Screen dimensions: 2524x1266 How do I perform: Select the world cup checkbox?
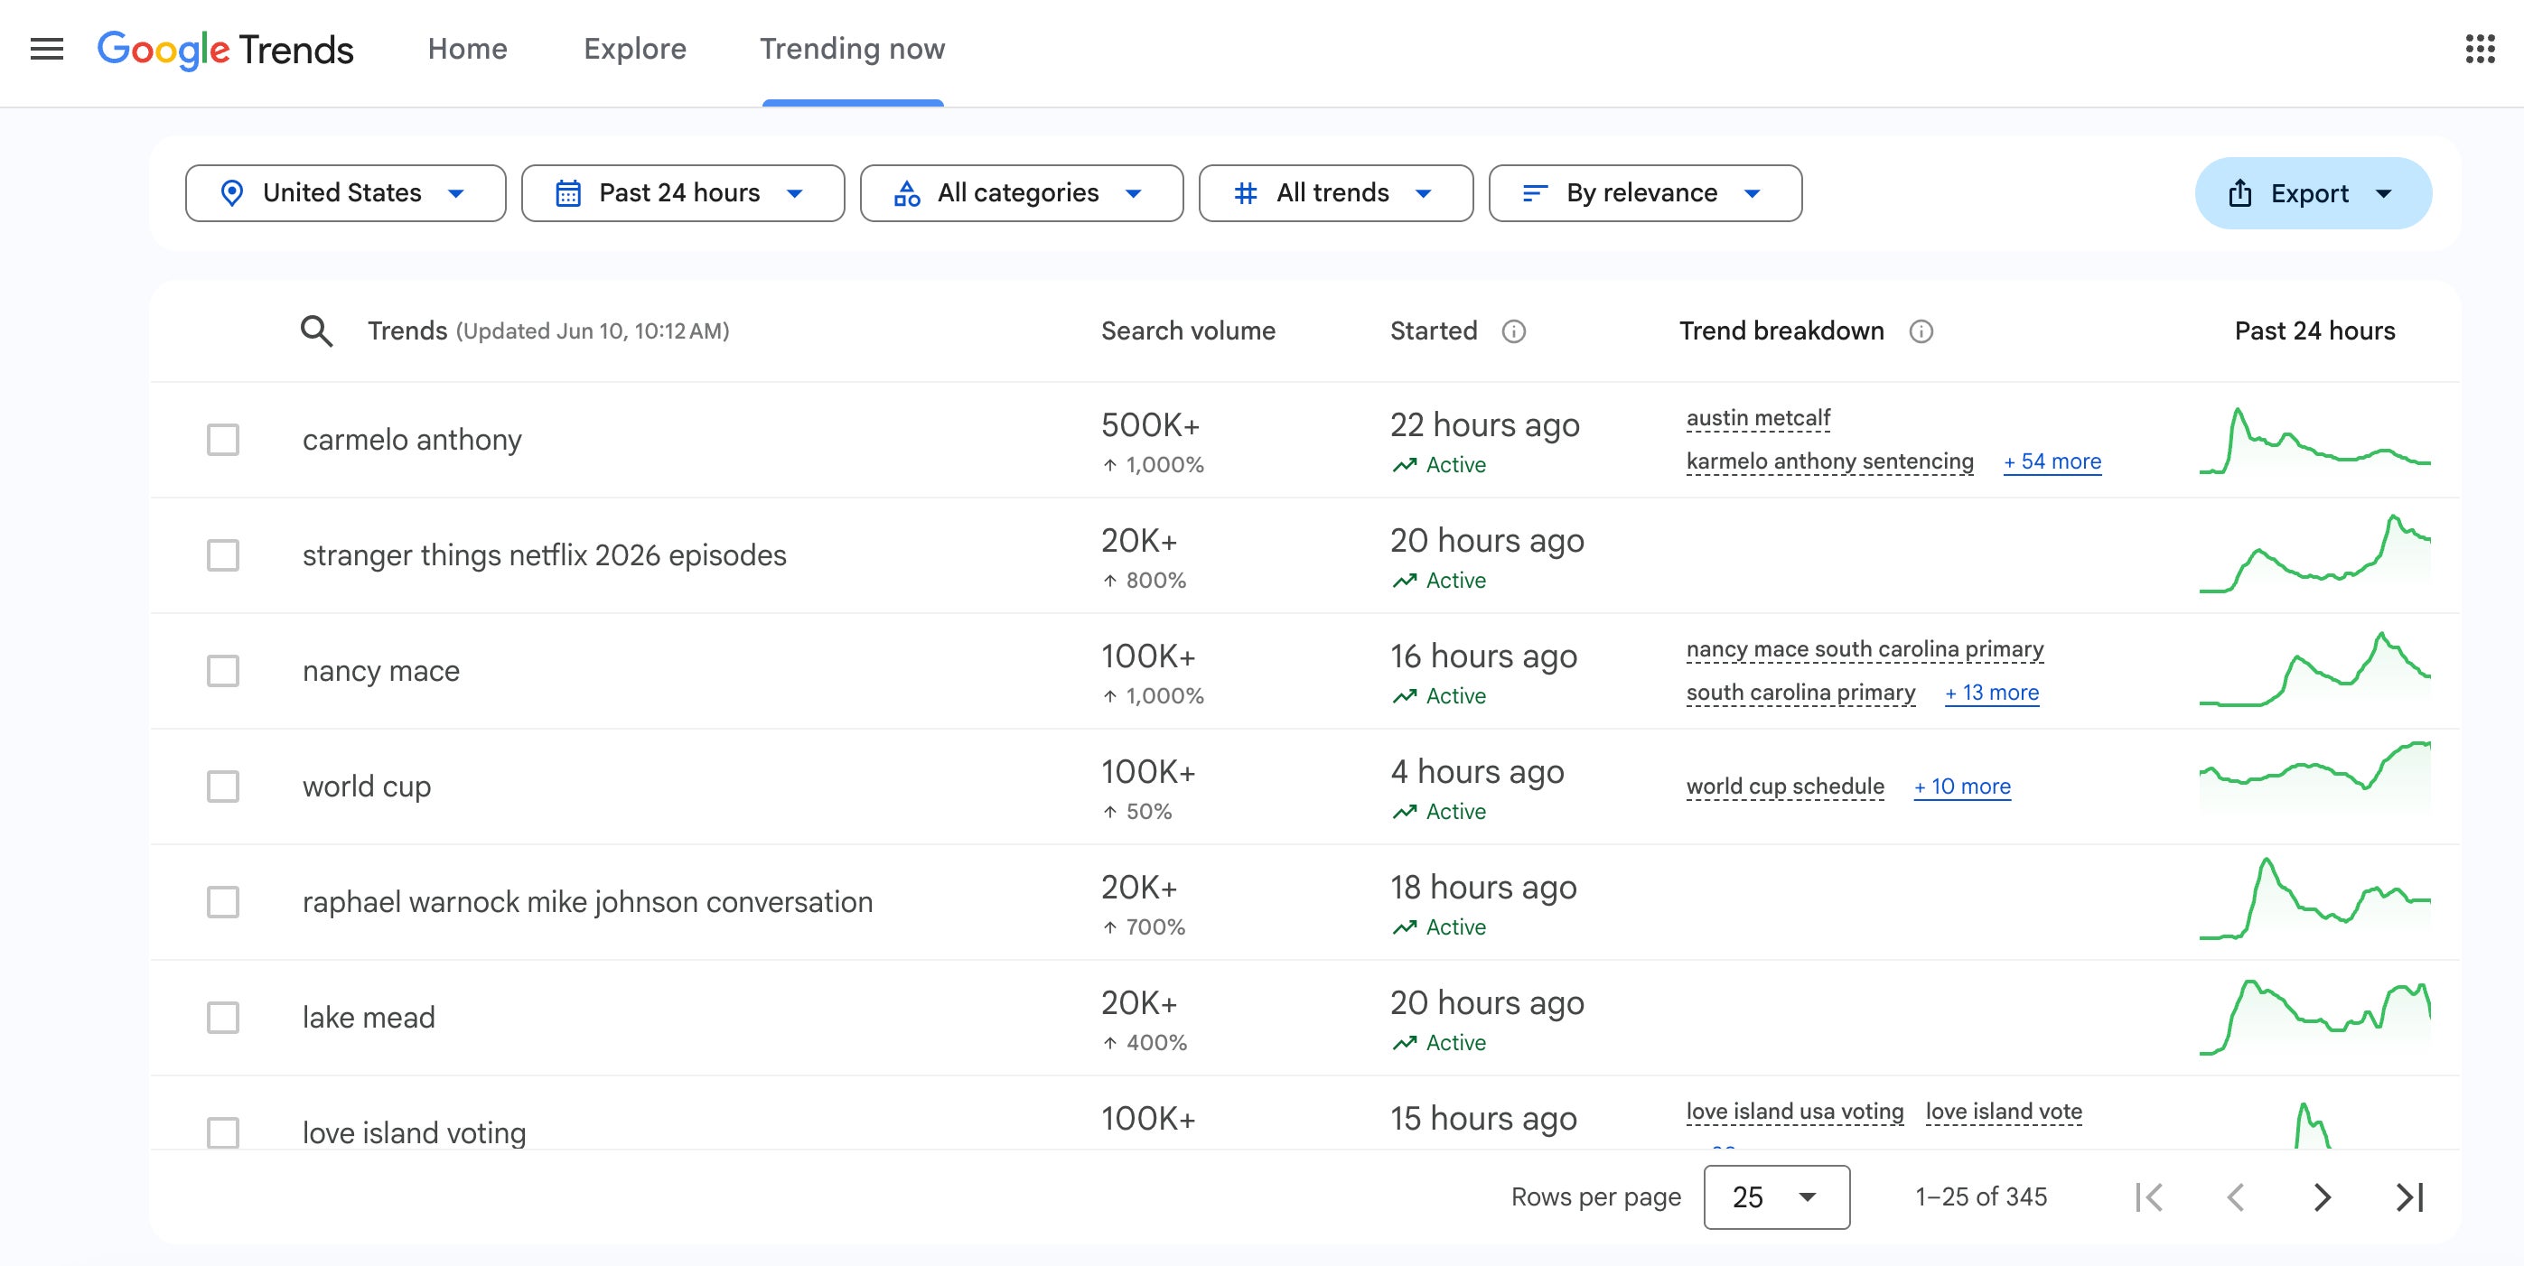[x=223, y=787]
